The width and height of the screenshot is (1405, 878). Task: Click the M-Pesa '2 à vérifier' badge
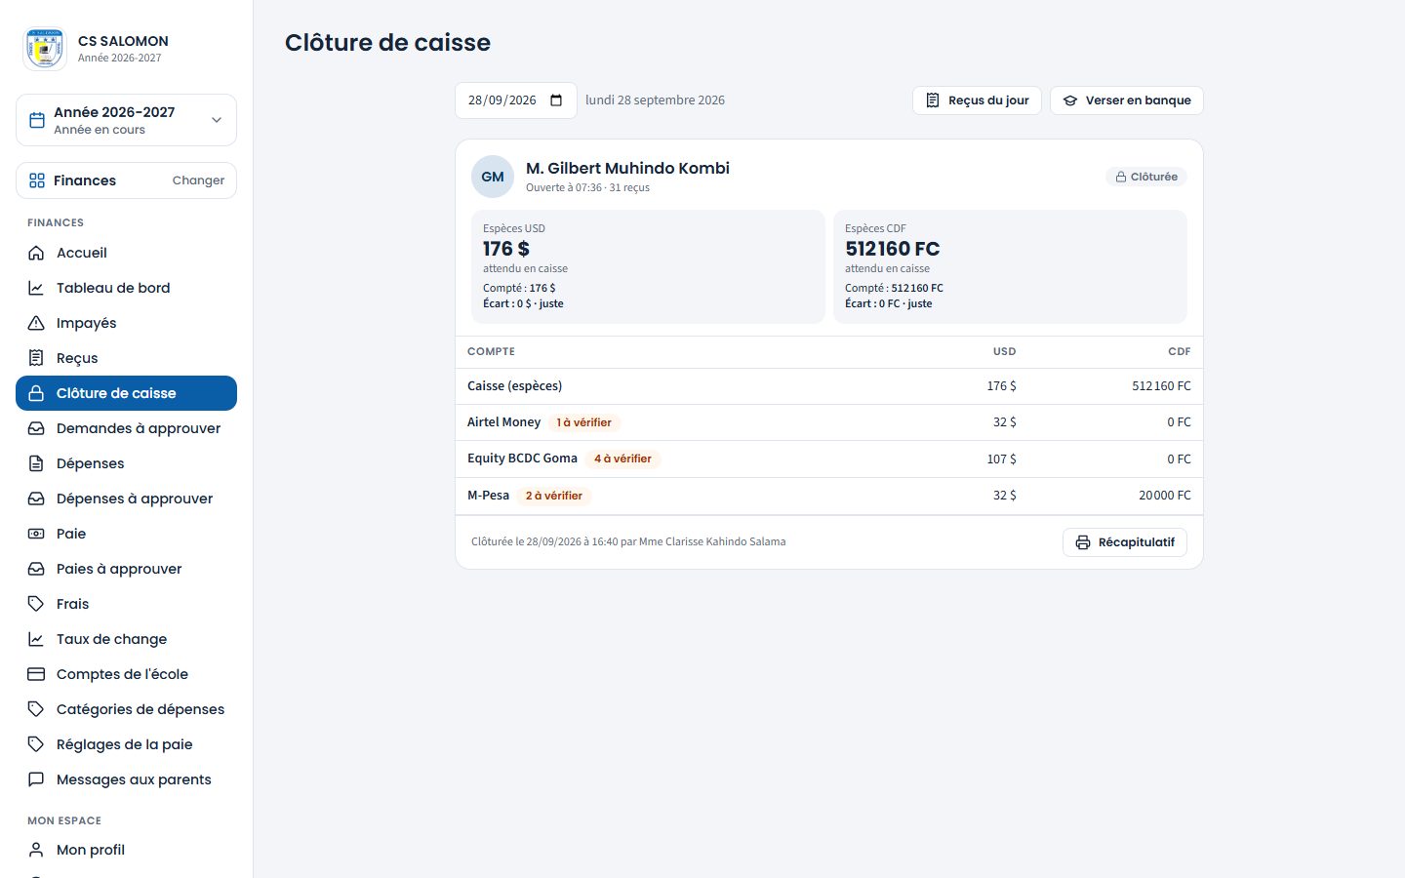coord(554,496)
